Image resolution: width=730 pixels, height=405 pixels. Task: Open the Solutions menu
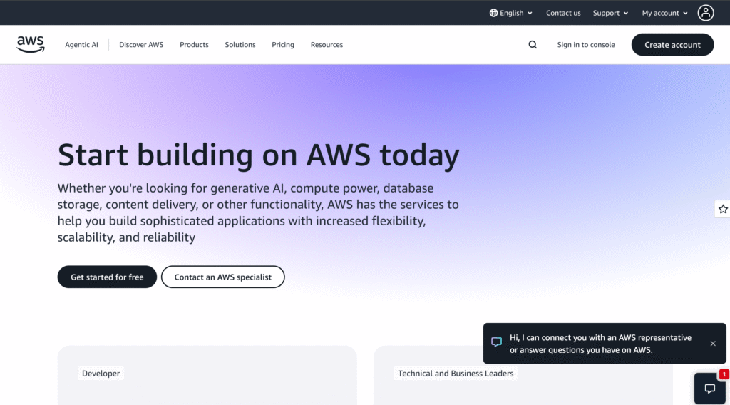240,45
